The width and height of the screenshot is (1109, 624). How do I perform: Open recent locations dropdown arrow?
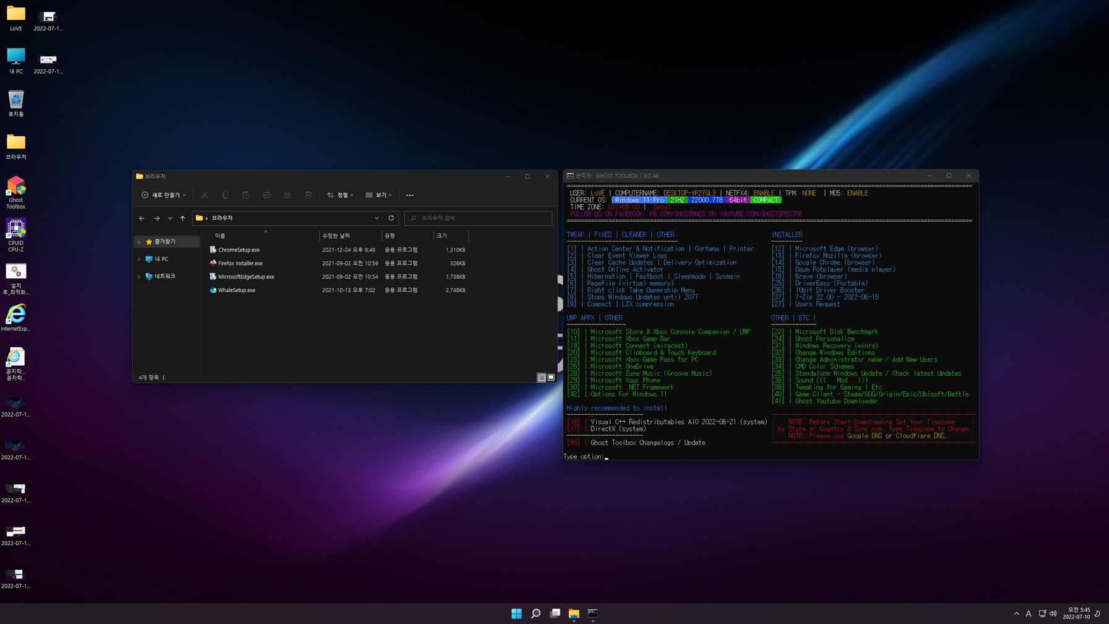[170, 218]
